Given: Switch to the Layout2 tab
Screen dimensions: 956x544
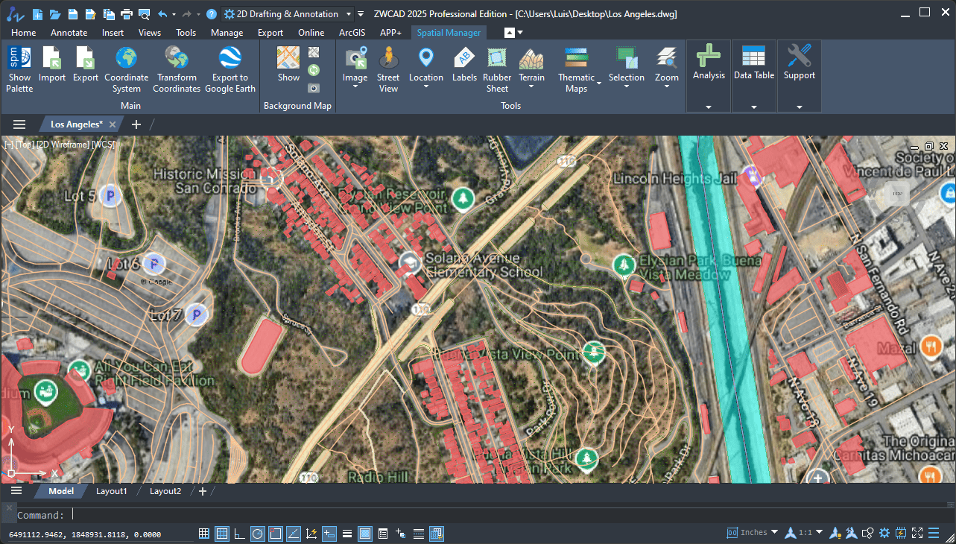Looking at the screenshot, I should tap(165, 491).
